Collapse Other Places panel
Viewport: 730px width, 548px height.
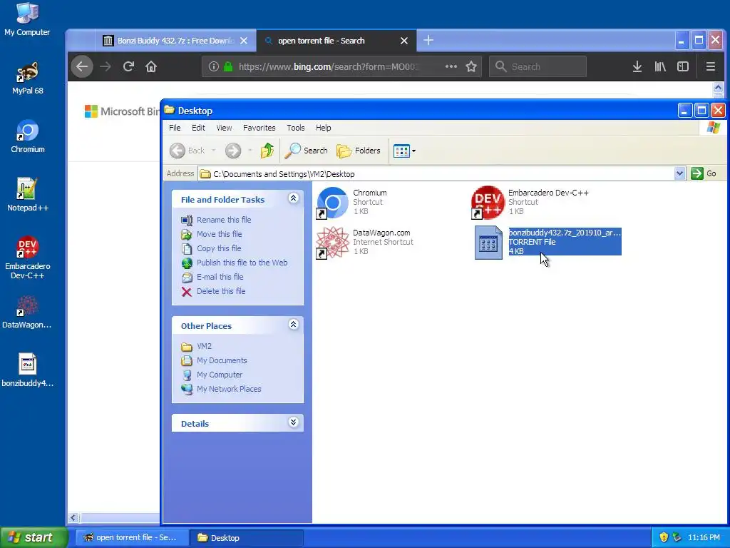click(x=293, y=325)
